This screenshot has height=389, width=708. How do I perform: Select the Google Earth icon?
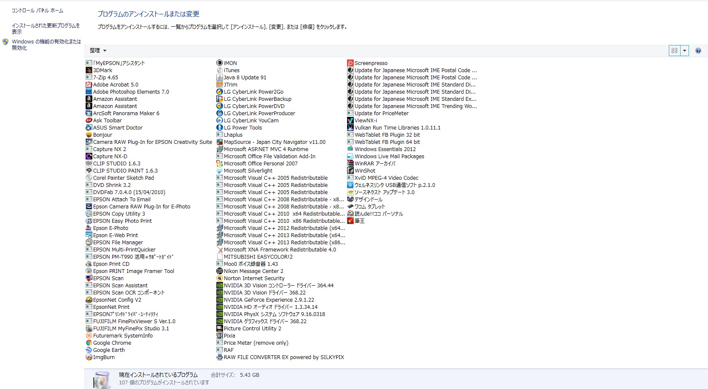89,350
